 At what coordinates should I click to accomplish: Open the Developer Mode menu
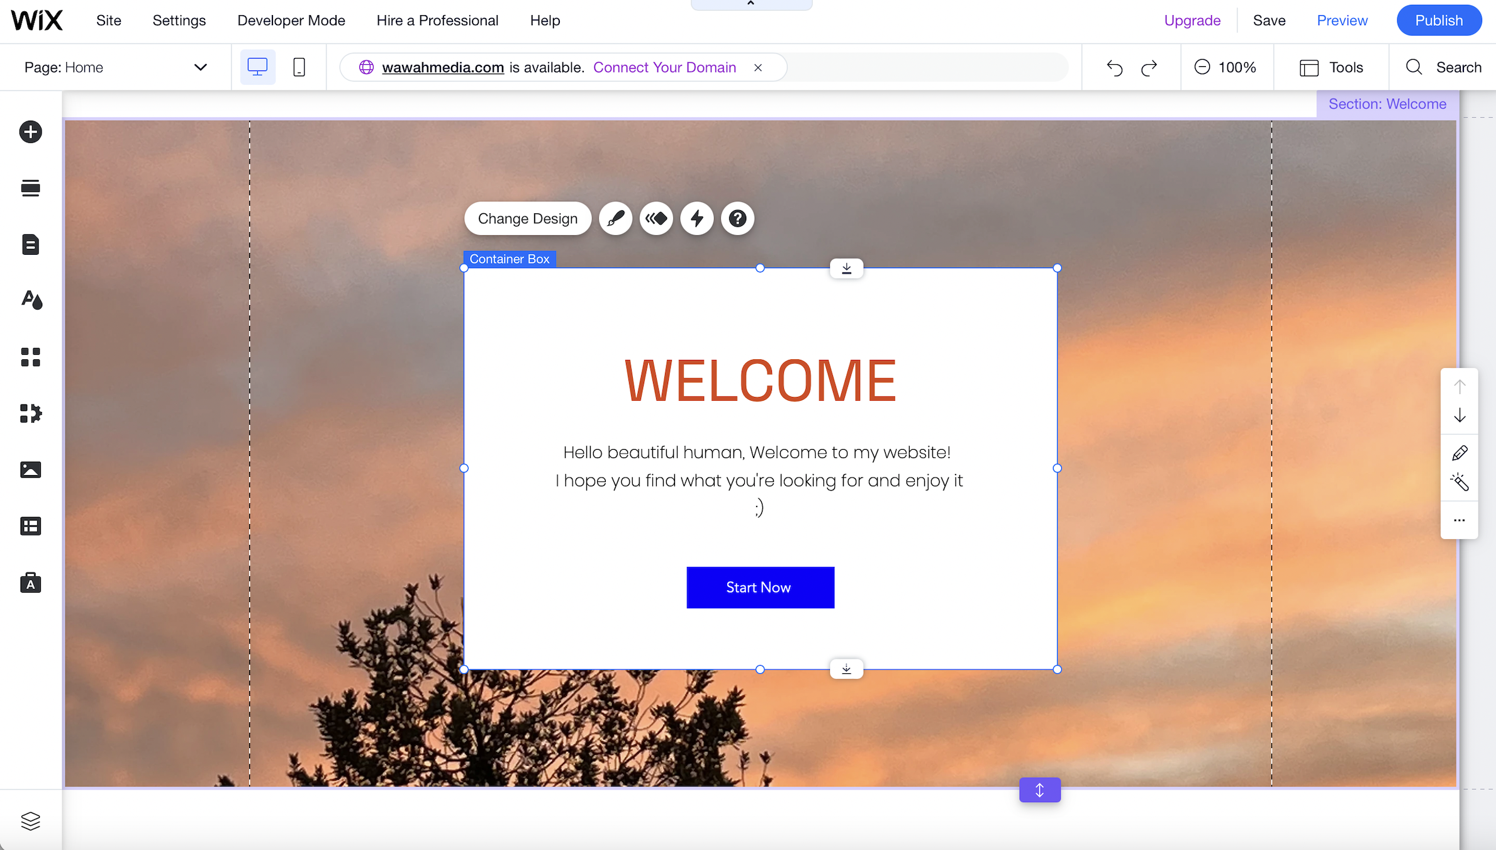tap(291, 21)
